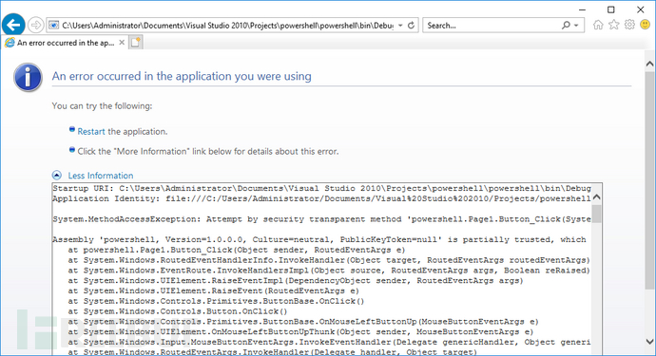Screen dimensions: 656x356
Task: Open the Home page icon
Action: pos(598,25)
